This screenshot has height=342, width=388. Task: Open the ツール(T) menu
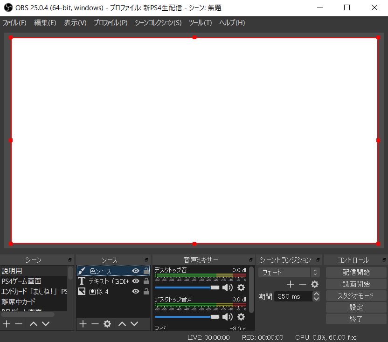coord(201,23)
